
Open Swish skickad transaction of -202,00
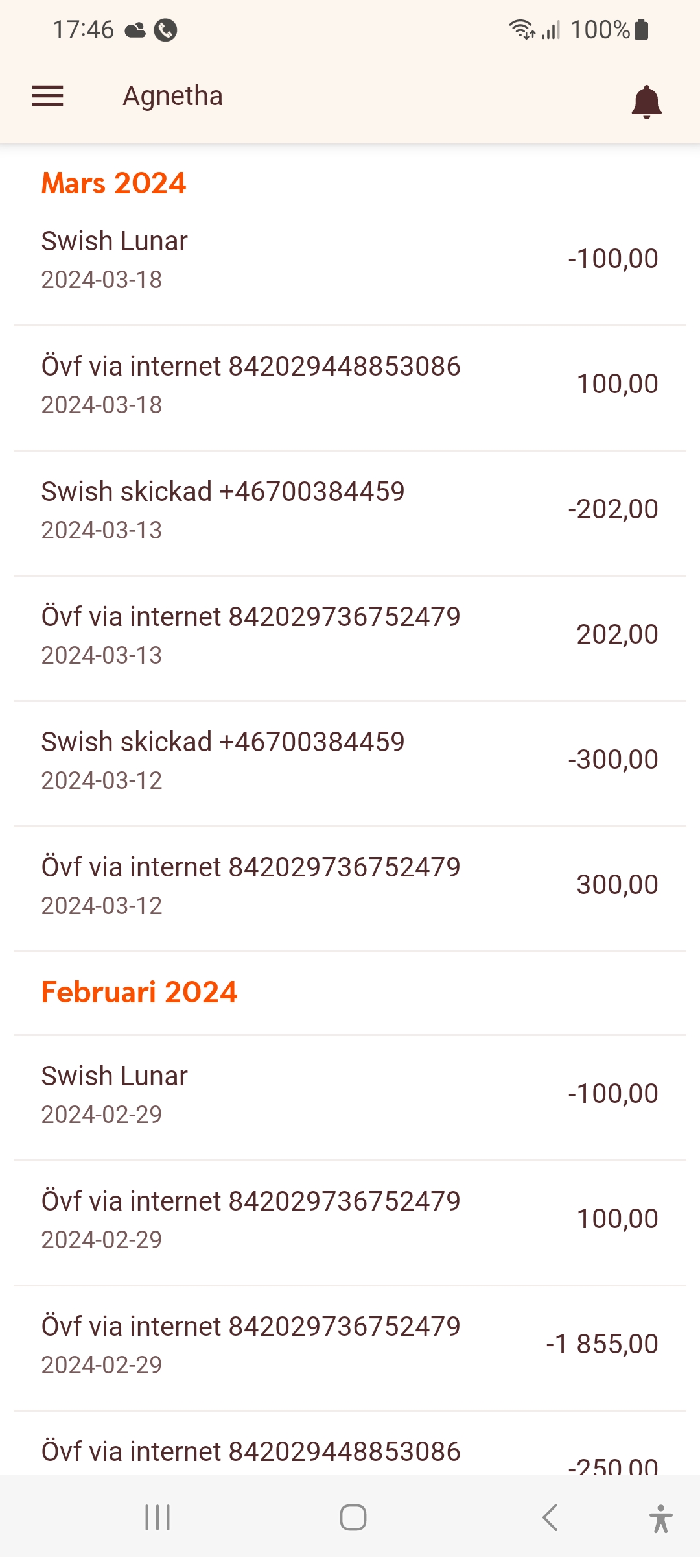click(350, 510)
